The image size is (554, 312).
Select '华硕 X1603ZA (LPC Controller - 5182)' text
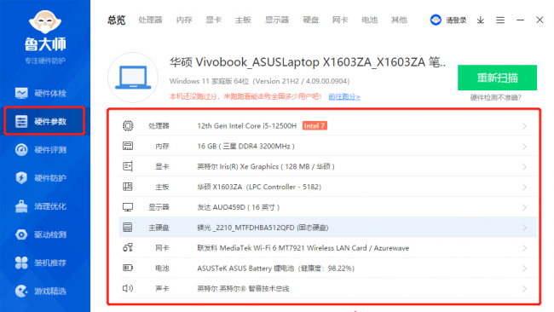coord(259,187)
